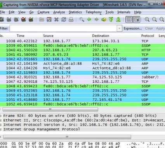Jump to last packet arrow icon
This screenshot has height=148, width=165.
click(118, 19)
